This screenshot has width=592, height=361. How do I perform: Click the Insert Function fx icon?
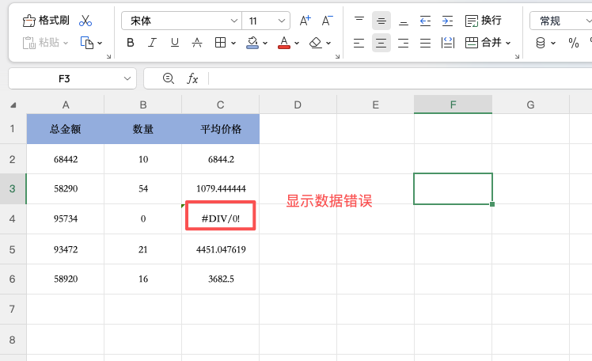192,78
